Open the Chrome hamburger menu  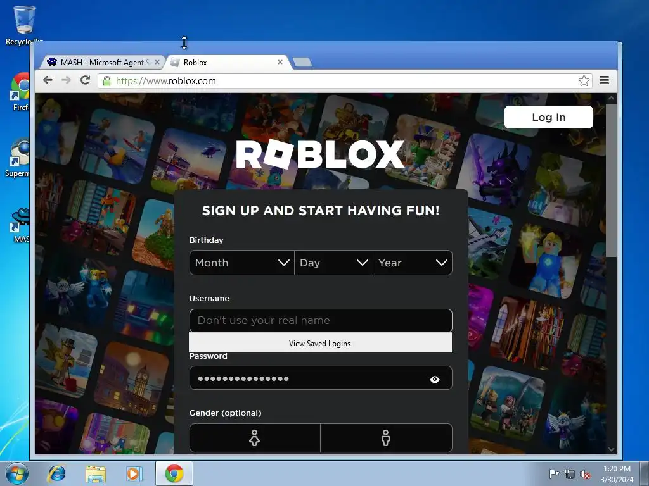coord(604,80)
